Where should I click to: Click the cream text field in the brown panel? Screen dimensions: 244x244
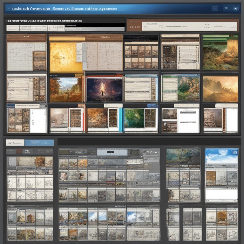coord(190,26)
